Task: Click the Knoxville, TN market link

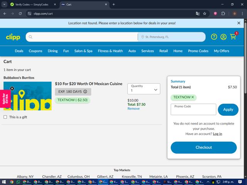Action: coord(132,177)
